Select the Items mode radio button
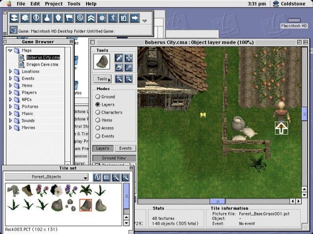 click(x=98, y=120)
